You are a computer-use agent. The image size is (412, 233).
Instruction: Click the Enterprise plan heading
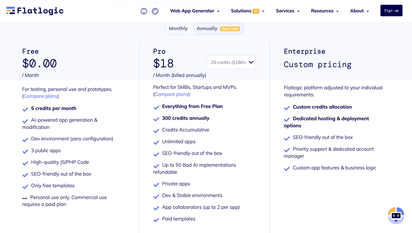tap(305, 51)
